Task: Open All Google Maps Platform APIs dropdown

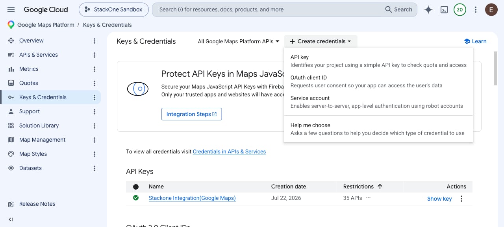Action: (x=239, y=41)
